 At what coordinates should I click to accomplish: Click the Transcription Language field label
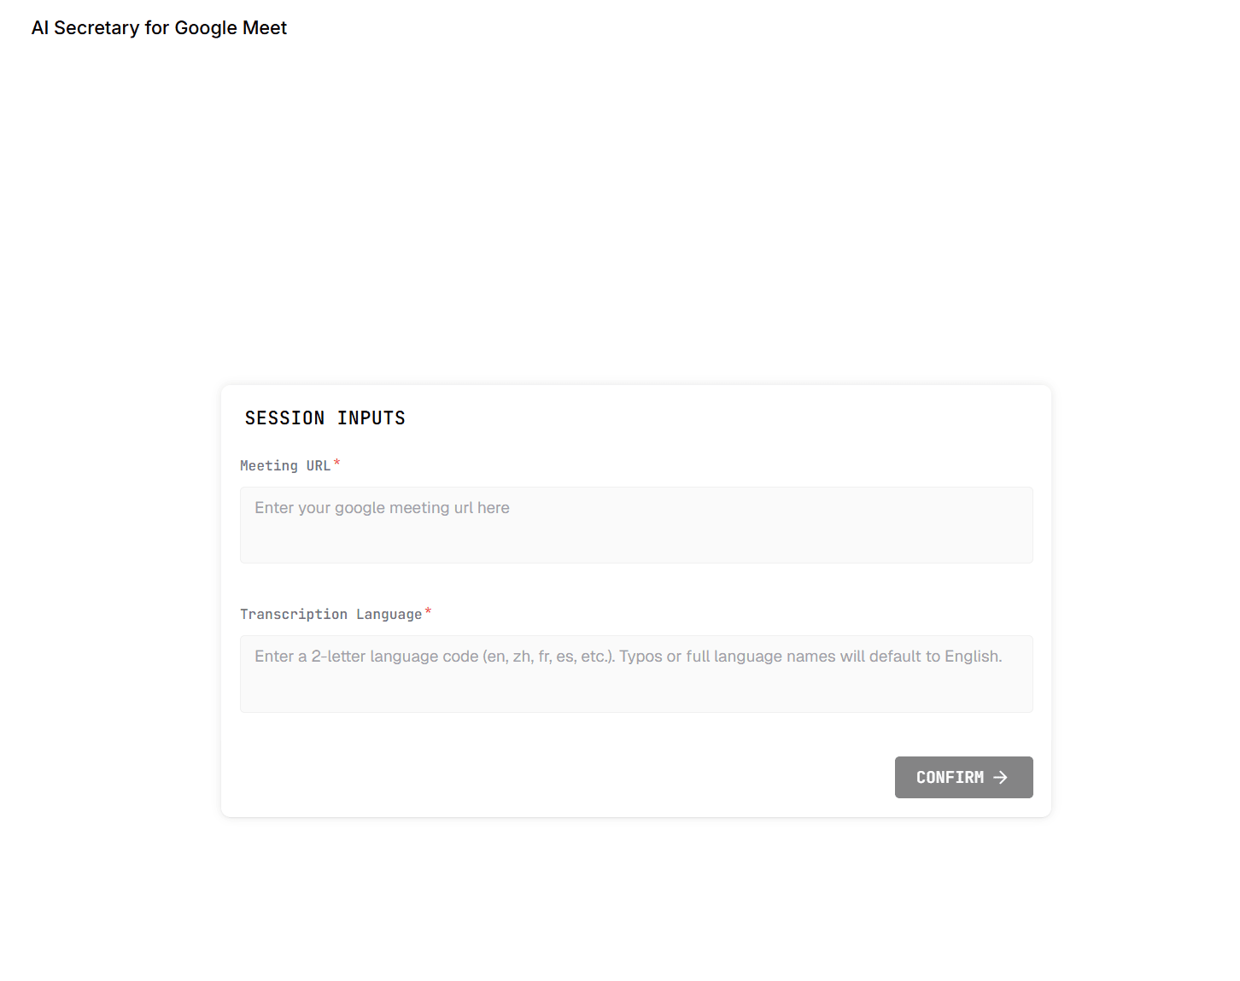coord(333,614)
